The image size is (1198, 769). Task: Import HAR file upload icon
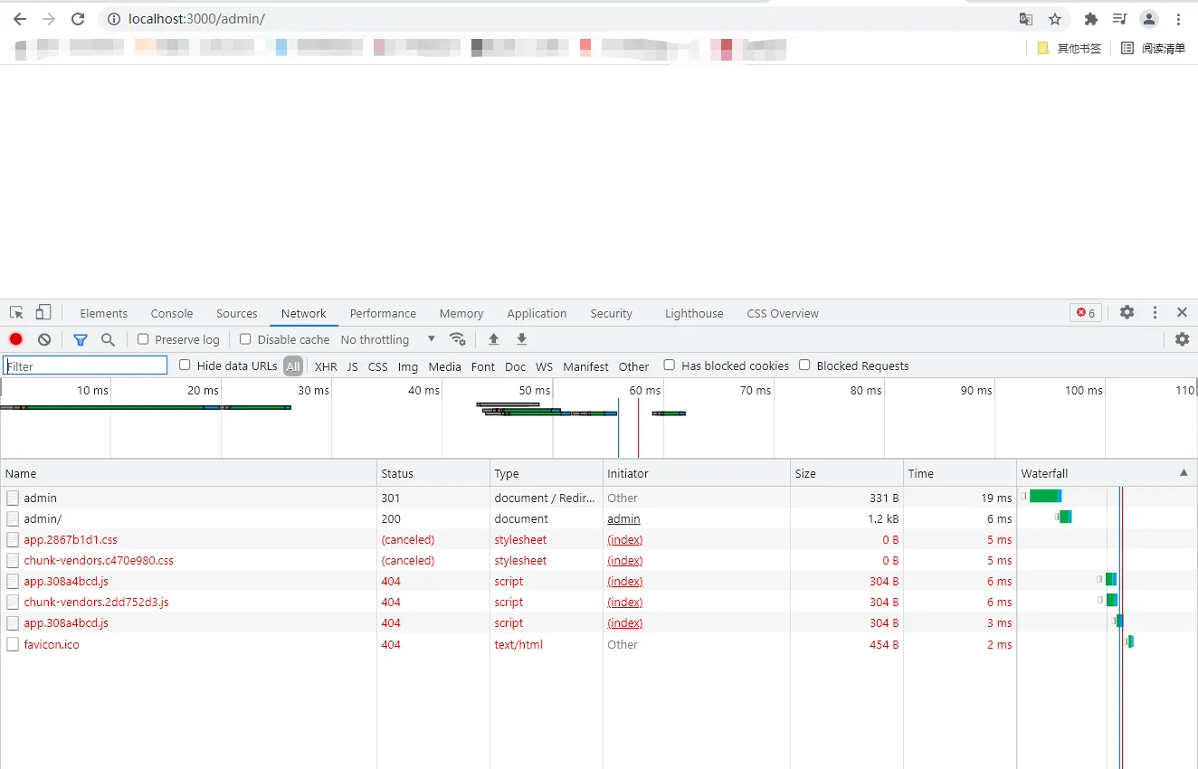pos(493,339)
